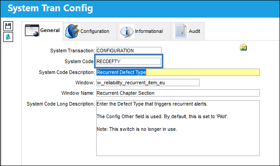Click the 'Window Name:' label
The image size is (280, 166).
coord(78,93)
